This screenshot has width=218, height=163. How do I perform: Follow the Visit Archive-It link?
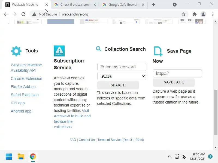pos(72,119)
